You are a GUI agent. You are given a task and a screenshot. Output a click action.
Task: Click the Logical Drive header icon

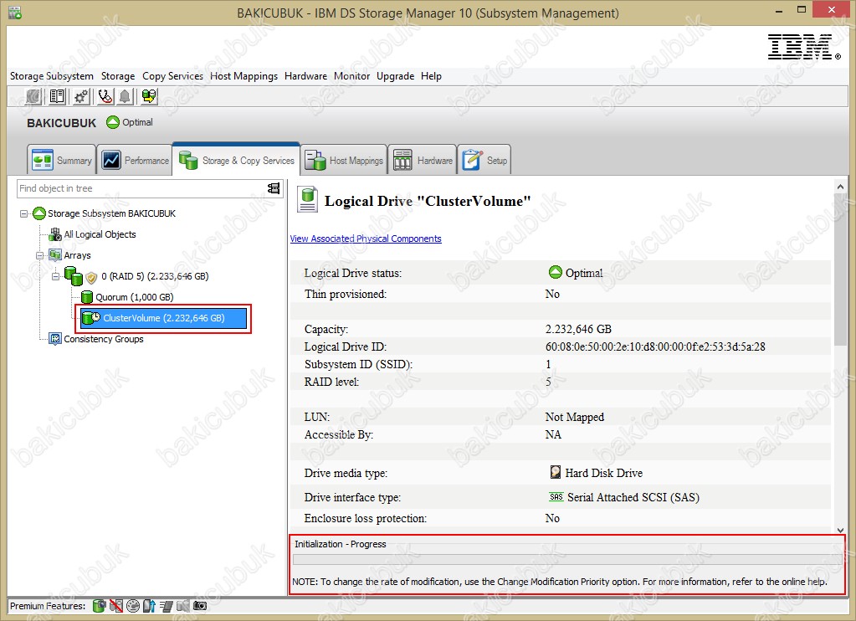point(307,199)
